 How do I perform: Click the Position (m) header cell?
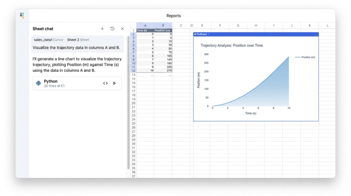click(163, 31)
